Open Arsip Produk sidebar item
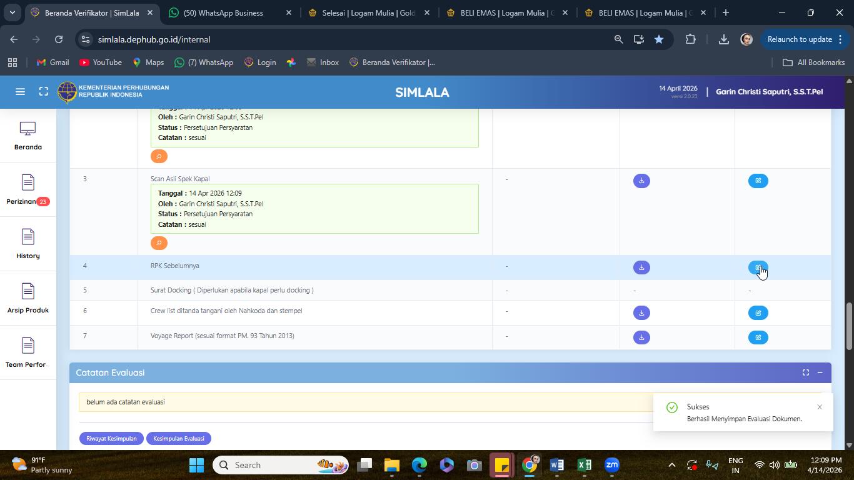The height and width of the screenshot is (480, 854). [28, 299]
